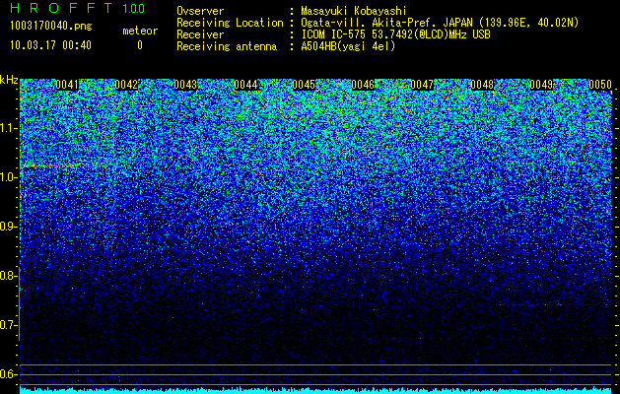The height and width of the screenshot is (394, 620).
Task: Click the meteor count label
Action: 140,31
